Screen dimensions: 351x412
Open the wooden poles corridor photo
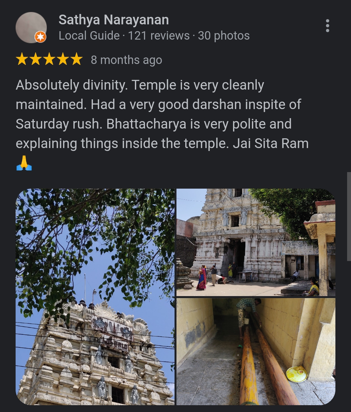pyautogui.click(x=256, y=352)
